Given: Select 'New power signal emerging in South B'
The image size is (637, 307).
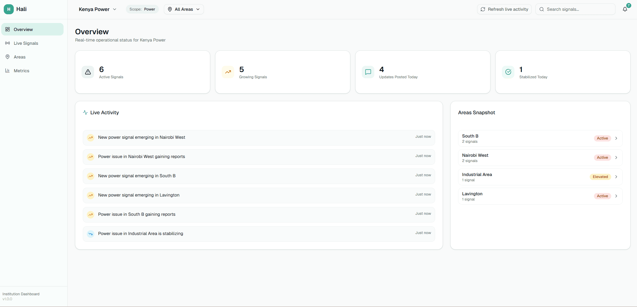Looking at the screenshot, I should pyautogui.click(x=259, y=176).
